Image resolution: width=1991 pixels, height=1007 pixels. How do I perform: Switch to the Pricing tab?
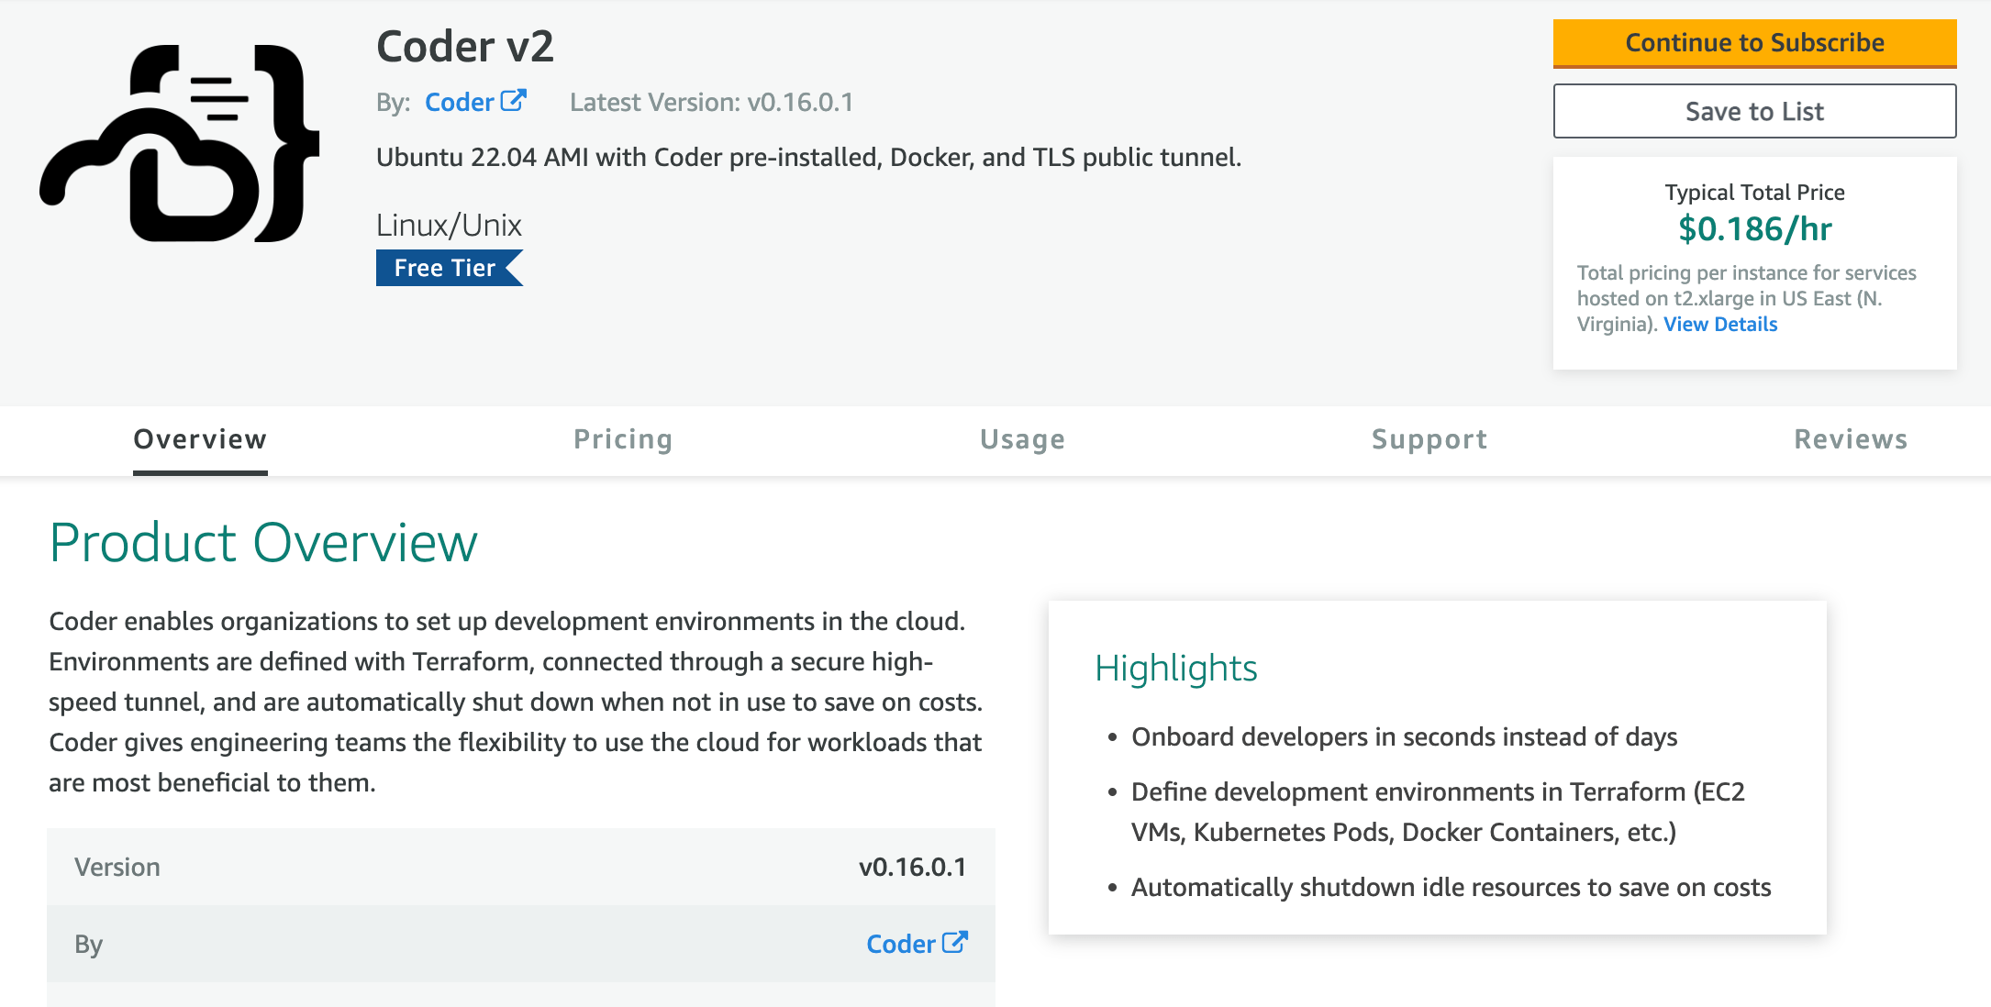pyautogui.click(x=623, y=439)
